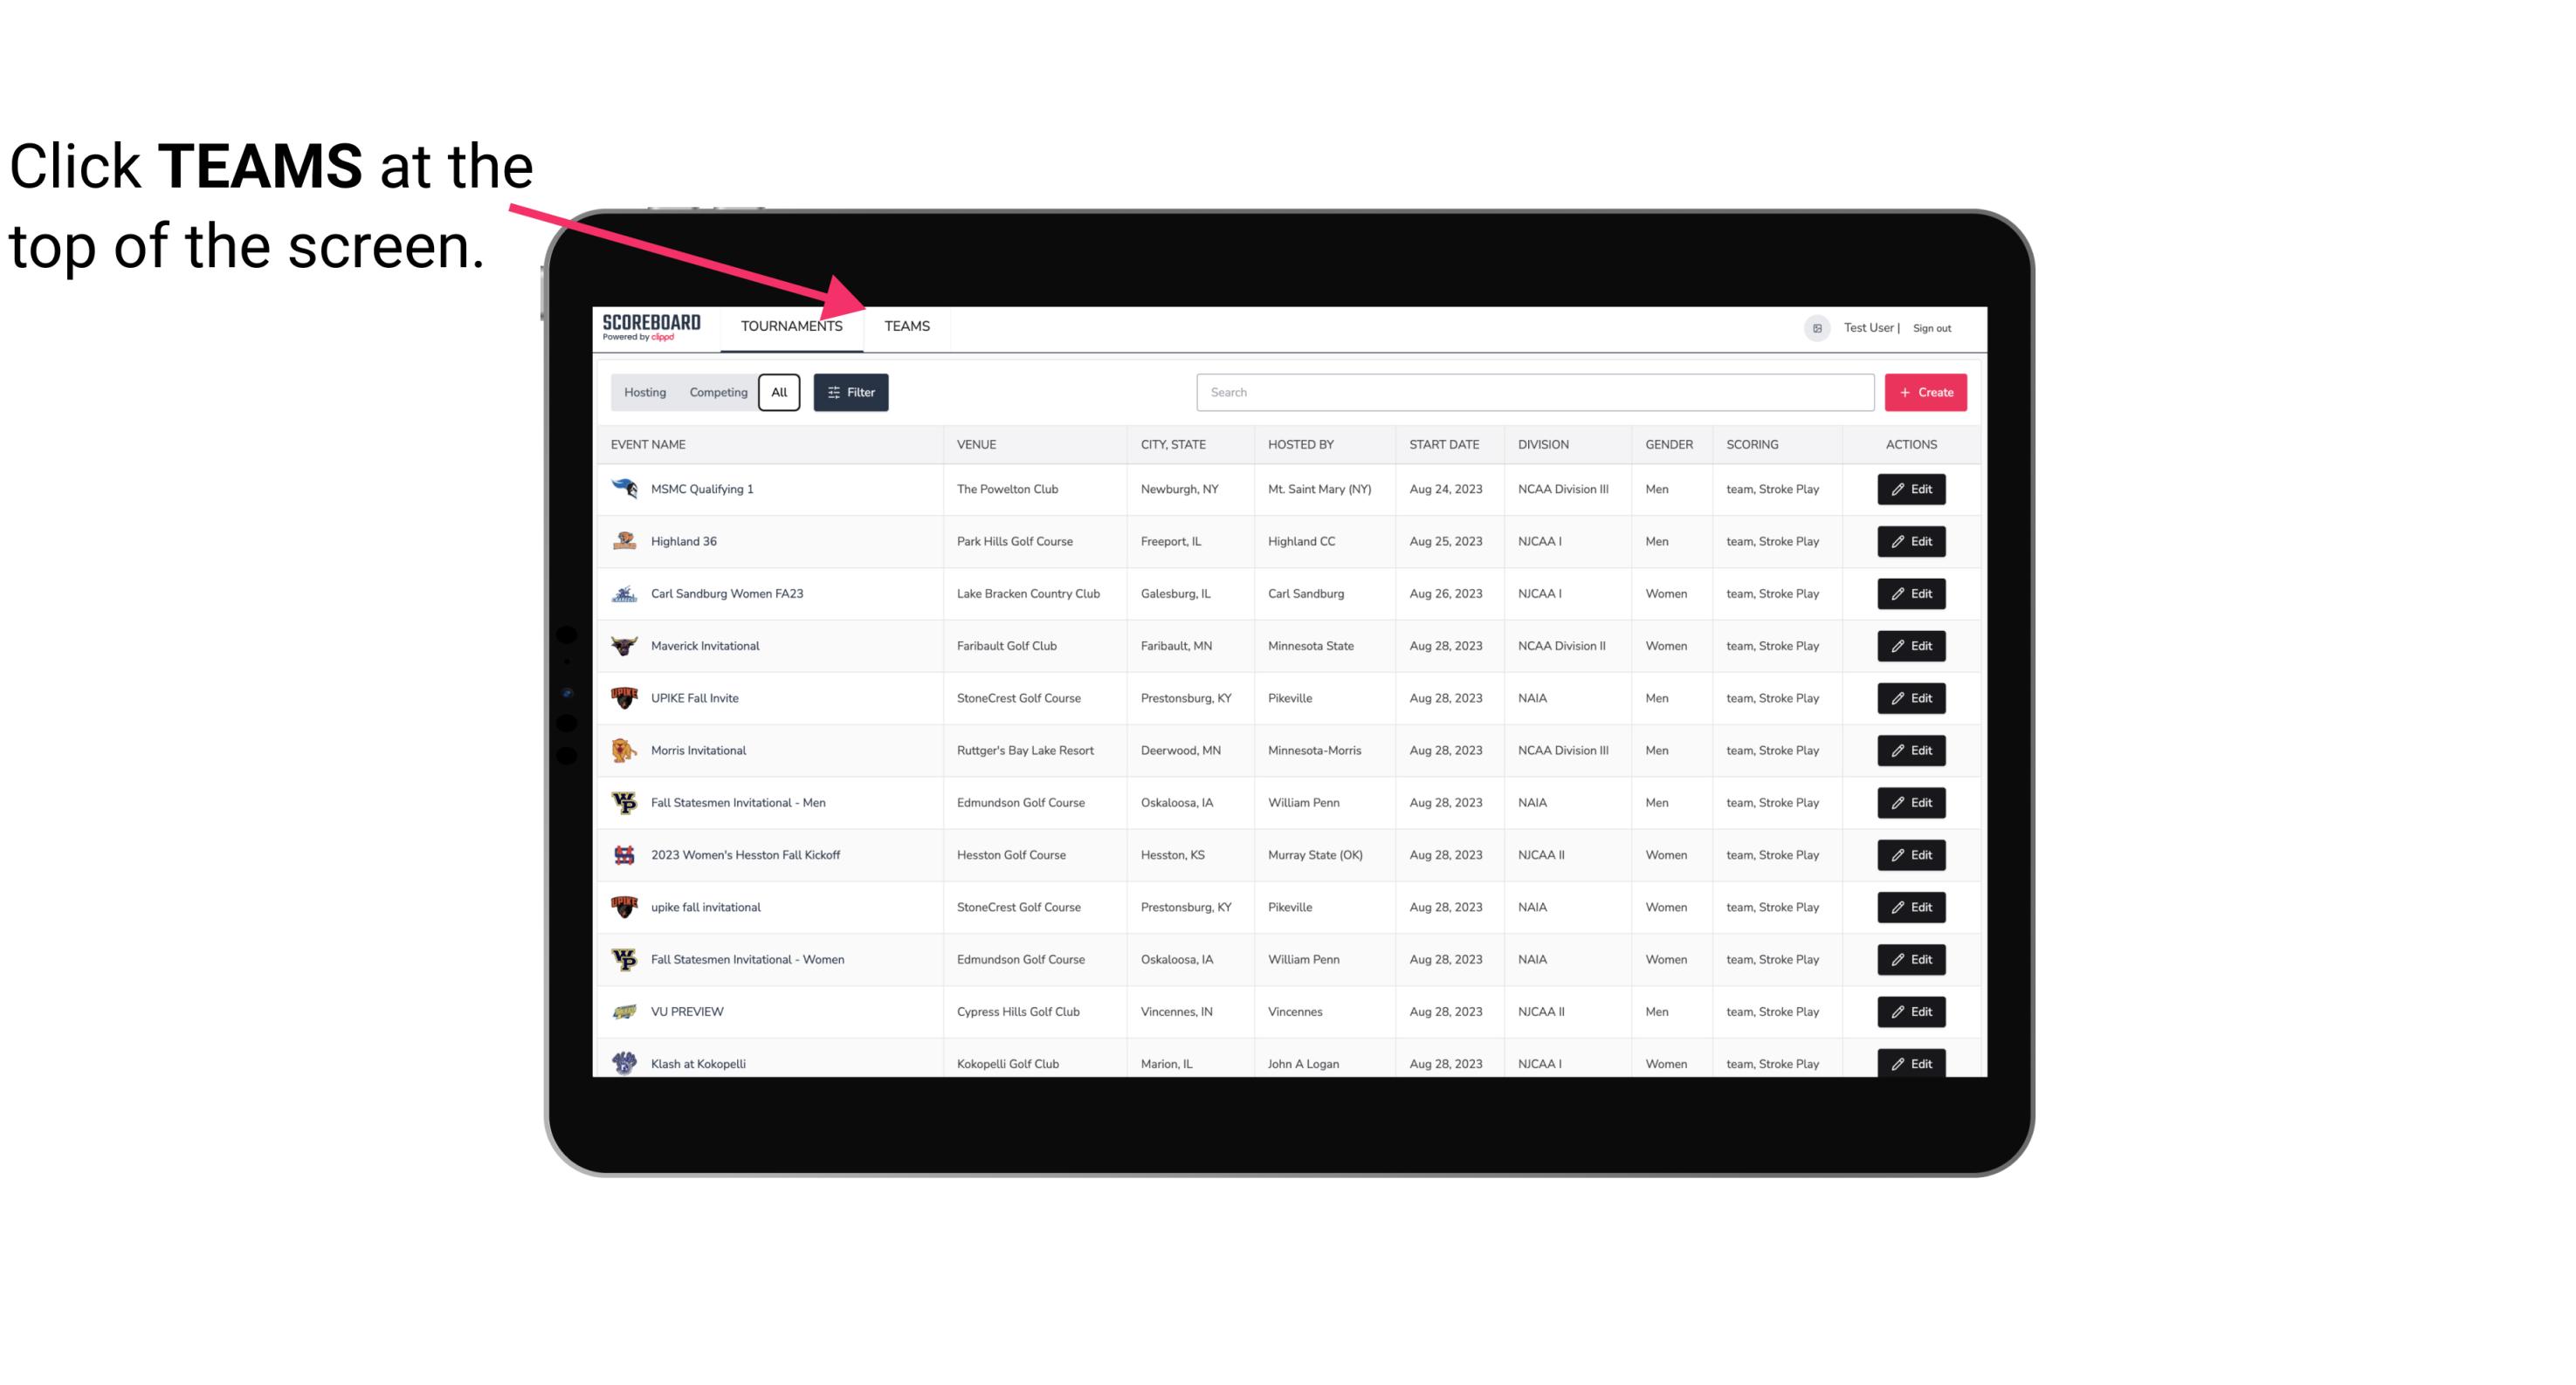
Task: Click Sign out link
Action: (1934, 326)
